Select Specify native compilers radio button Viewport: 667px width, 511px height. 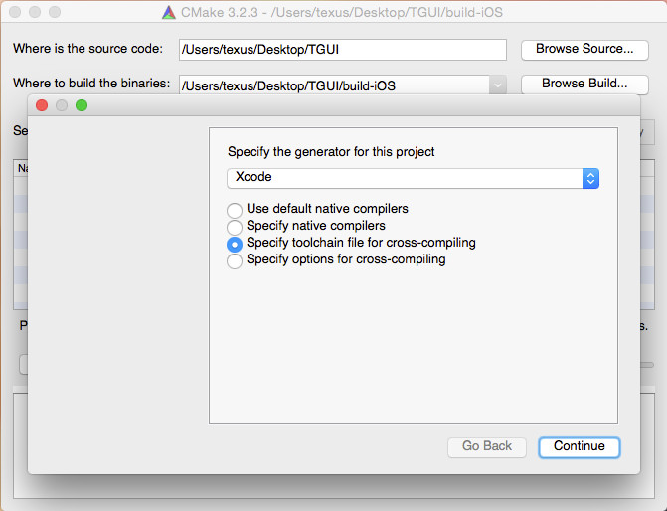[235, 227]
